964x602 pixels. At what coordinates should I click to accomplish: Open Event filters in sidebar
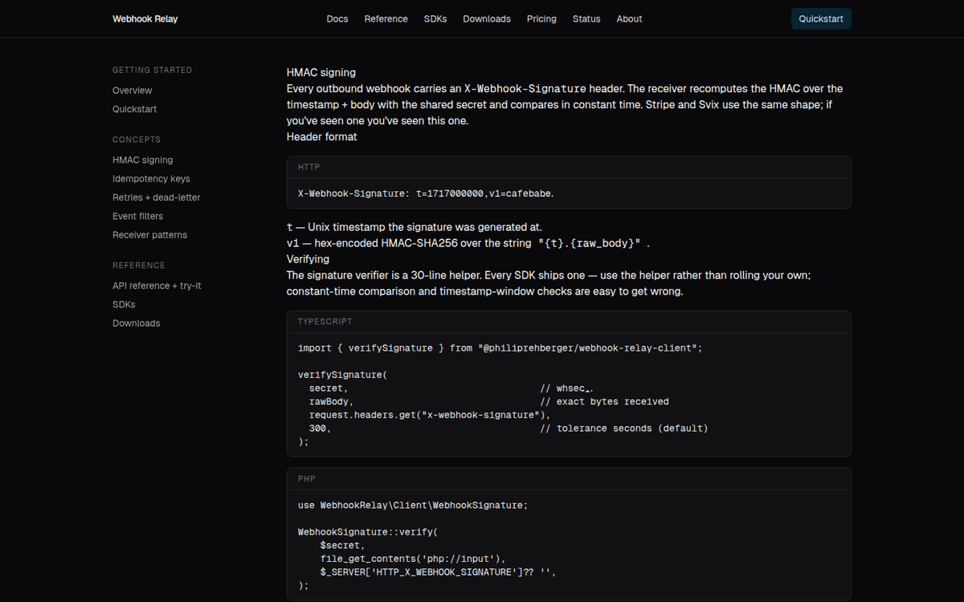(x=137, y=216)
